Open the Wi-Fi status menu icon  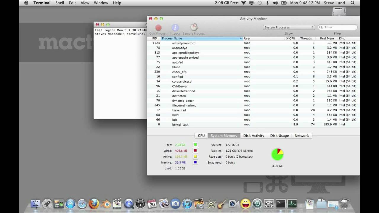[x=244, y=3]
